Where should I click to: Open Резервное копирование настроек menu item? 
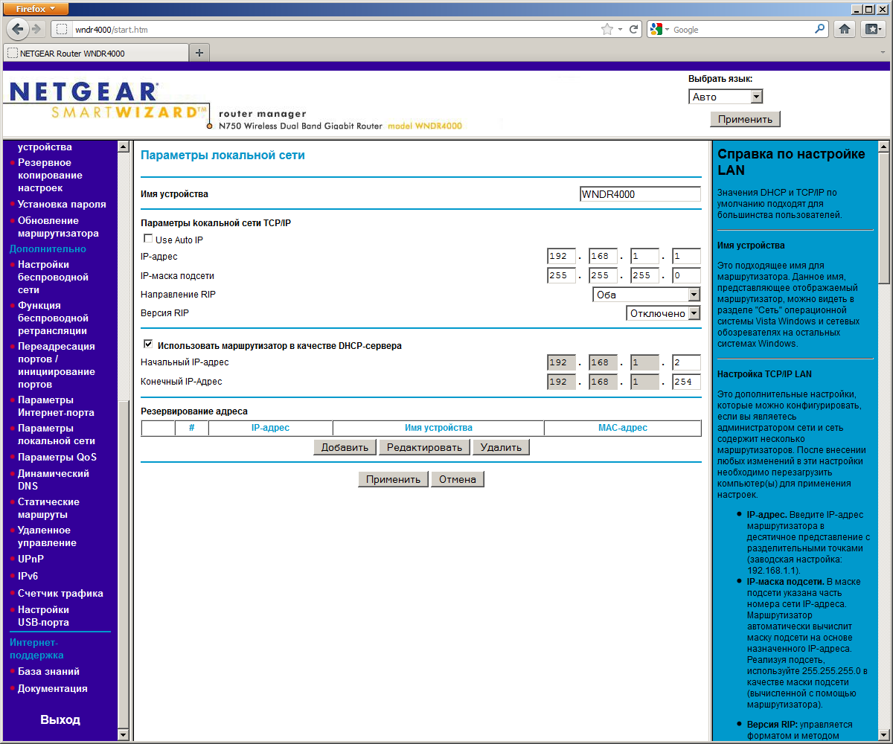click(x=50, y=175)
